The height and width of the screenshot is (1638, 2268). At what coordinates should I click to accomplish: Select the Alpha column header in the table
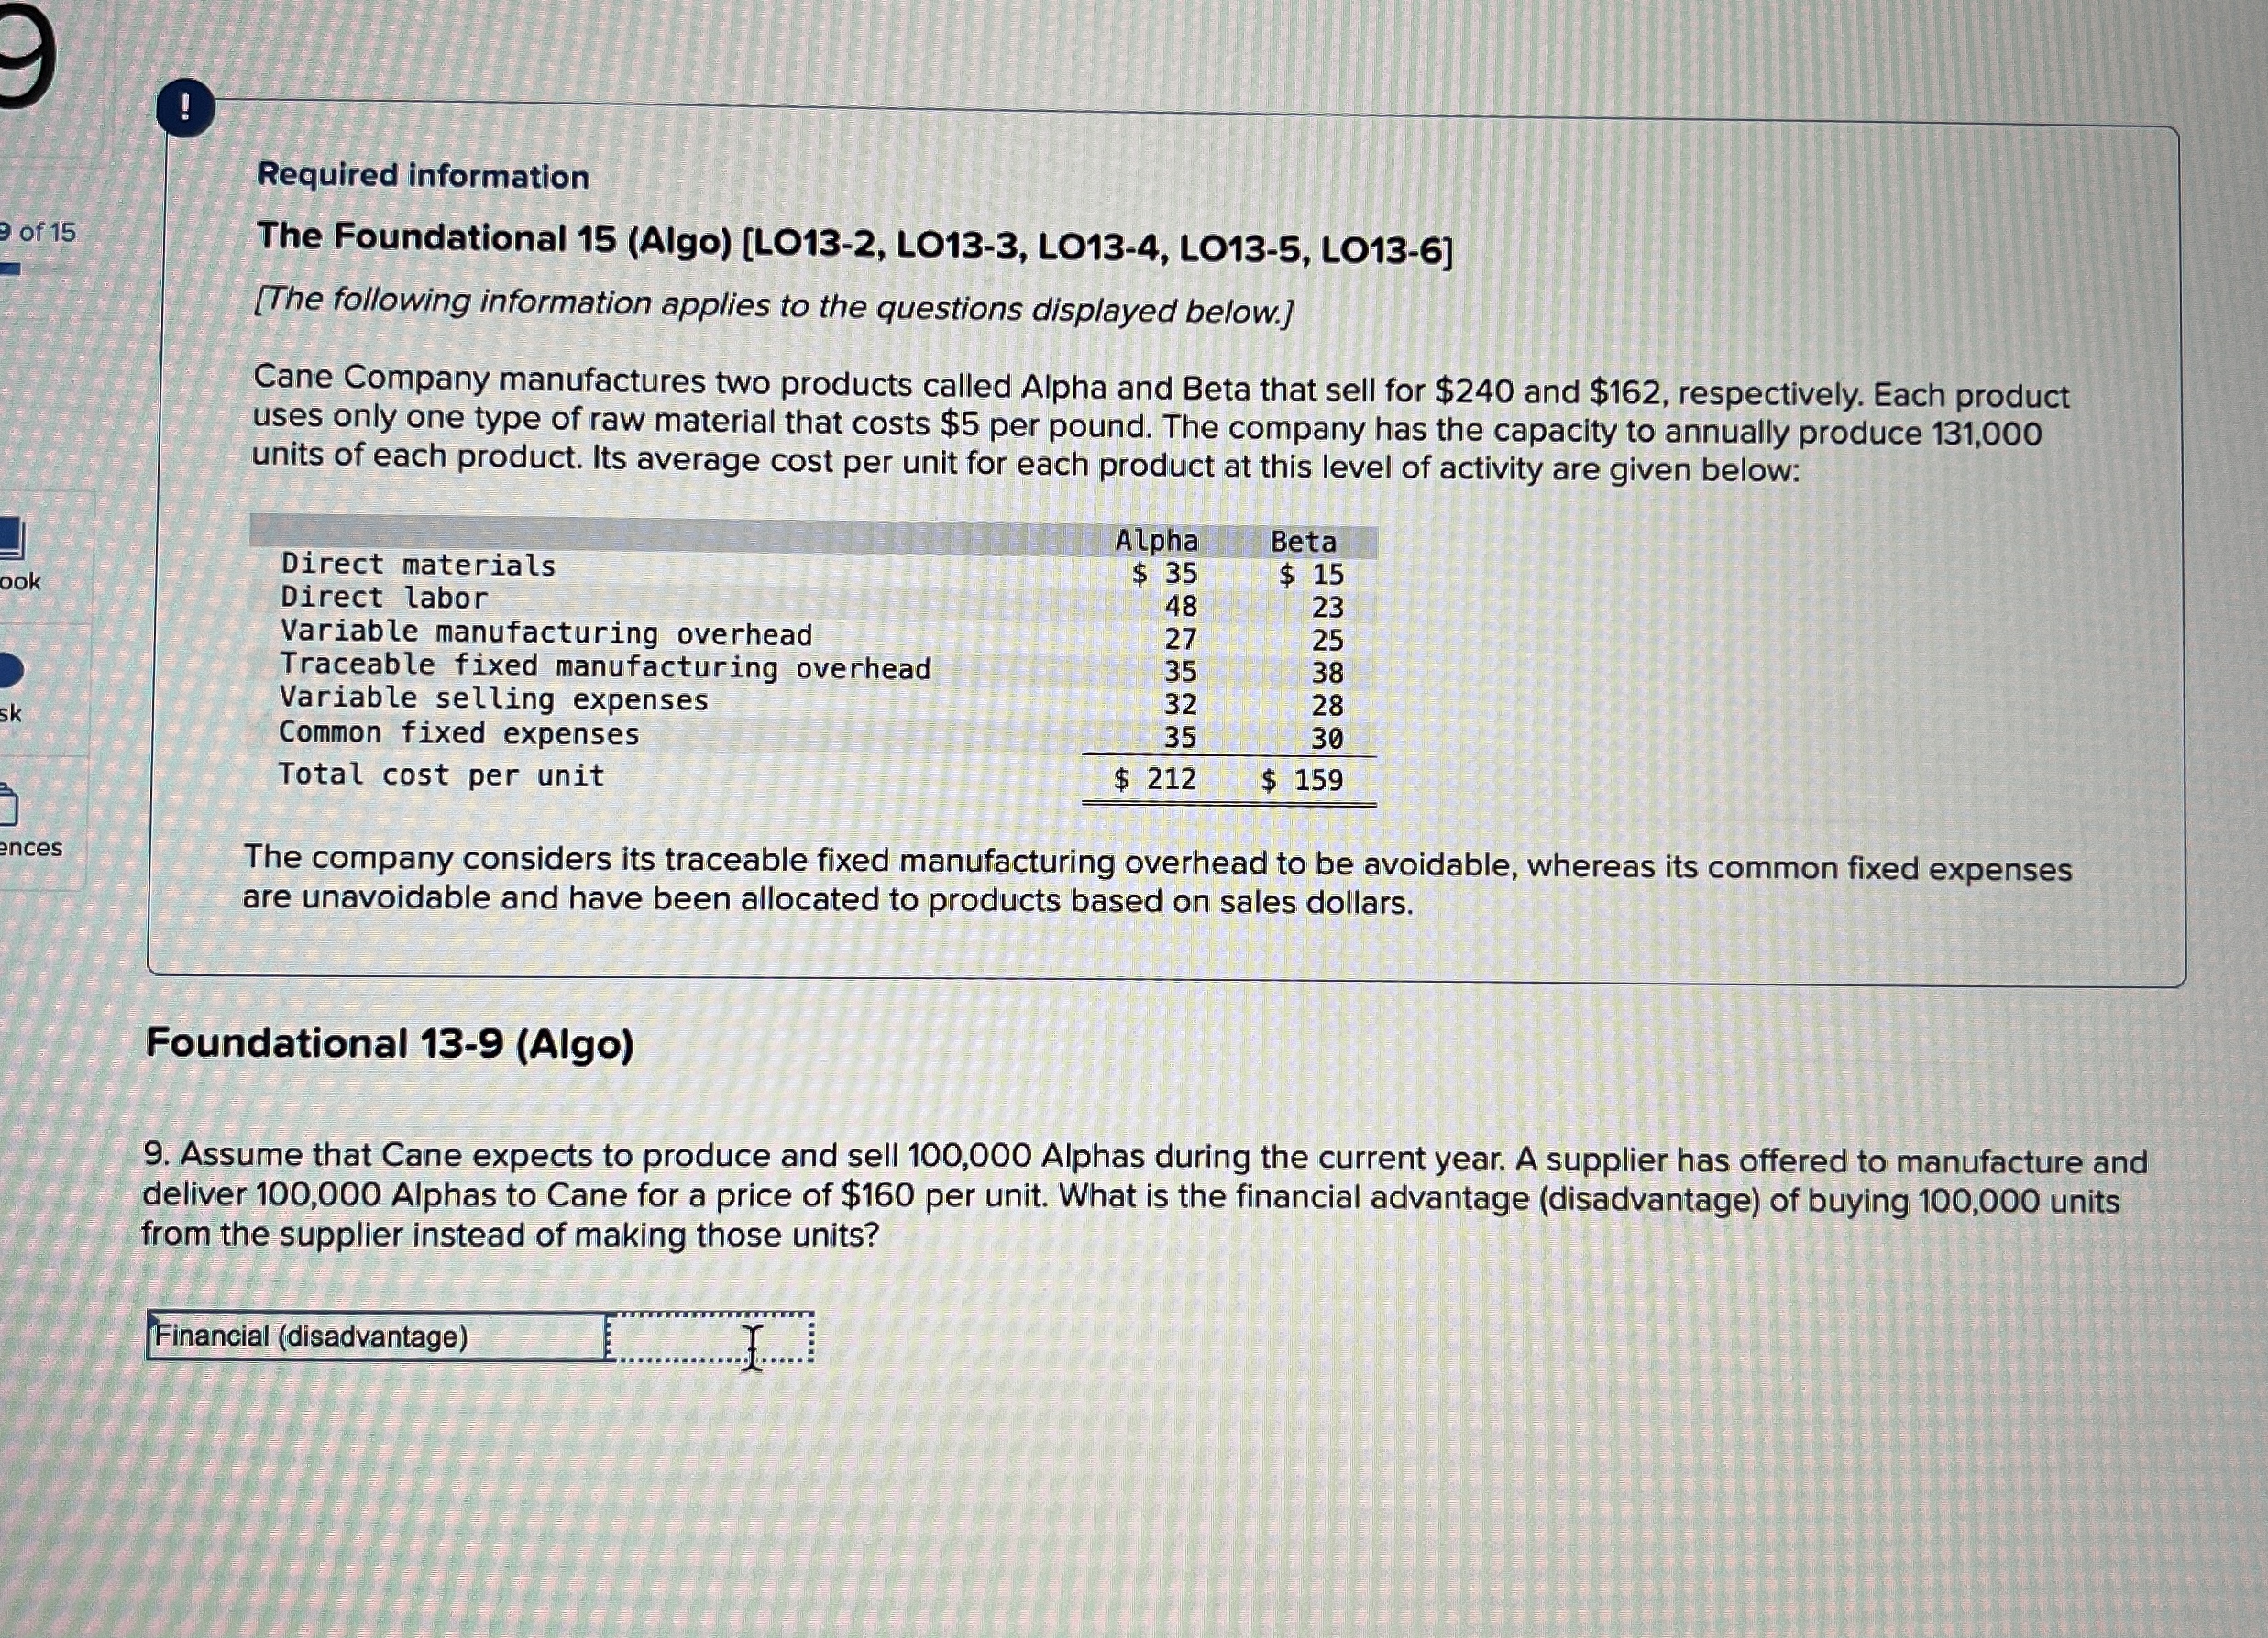[1157, 541]
